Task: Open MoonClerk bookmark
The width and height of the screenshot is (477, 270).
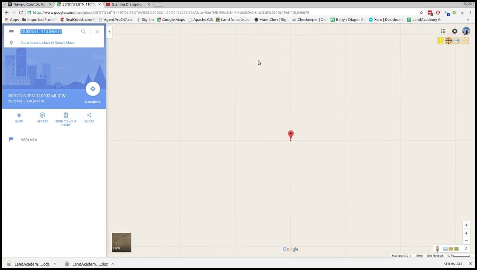Action: point(271,20)
